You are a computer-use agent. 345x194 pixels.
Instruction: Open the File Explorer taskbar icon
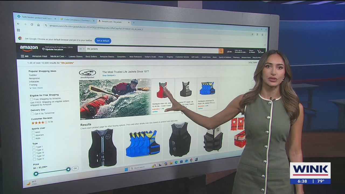coord(171,163)
